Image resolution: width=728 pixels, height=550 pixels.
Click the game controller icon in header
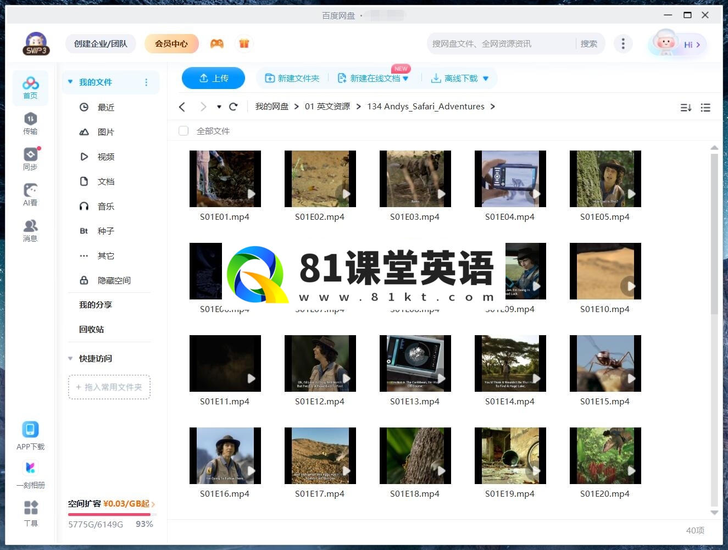(x=217, y=43)
